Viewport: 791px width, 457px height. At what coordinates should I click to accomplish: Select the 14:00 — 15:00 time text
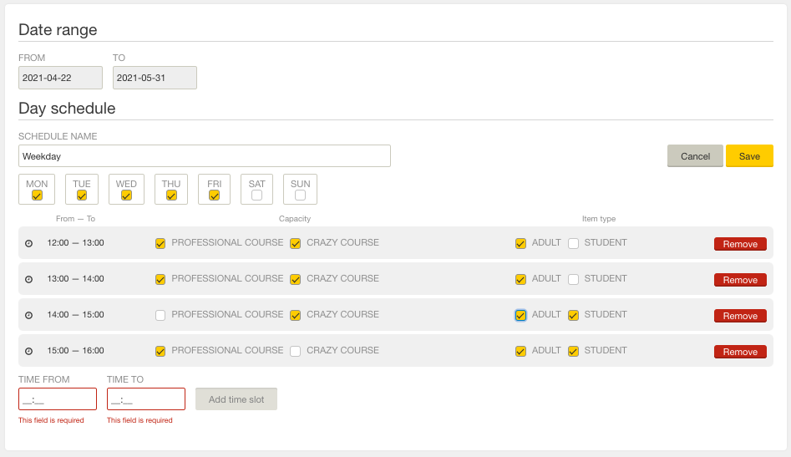(76, 315)
